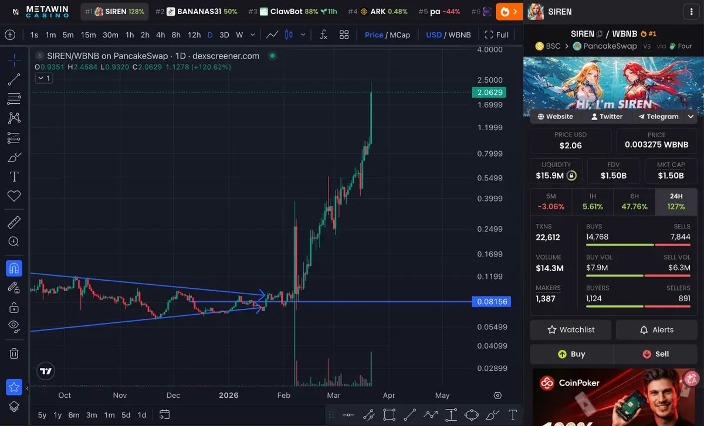Open SIREN Twitter link
This screenshot has width=704, height=426.
pyautogui.click(x=607, y=117)
